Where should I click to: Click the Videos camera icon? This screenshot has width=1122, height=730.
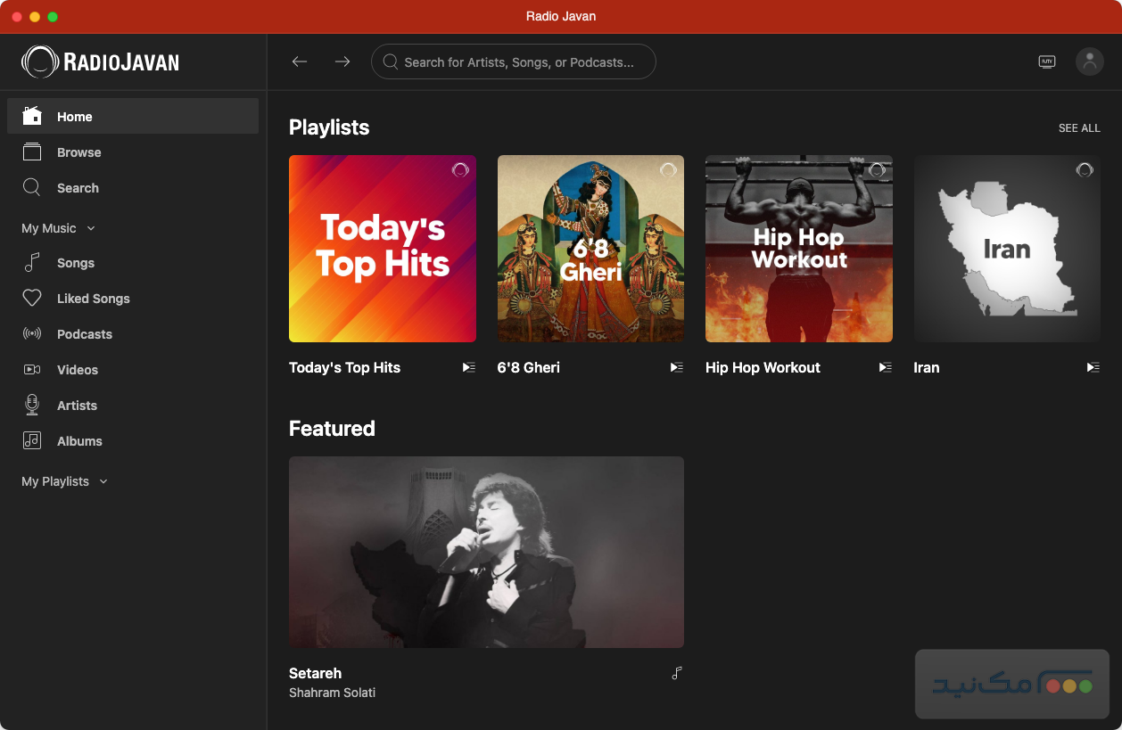(x=32, y=370)
